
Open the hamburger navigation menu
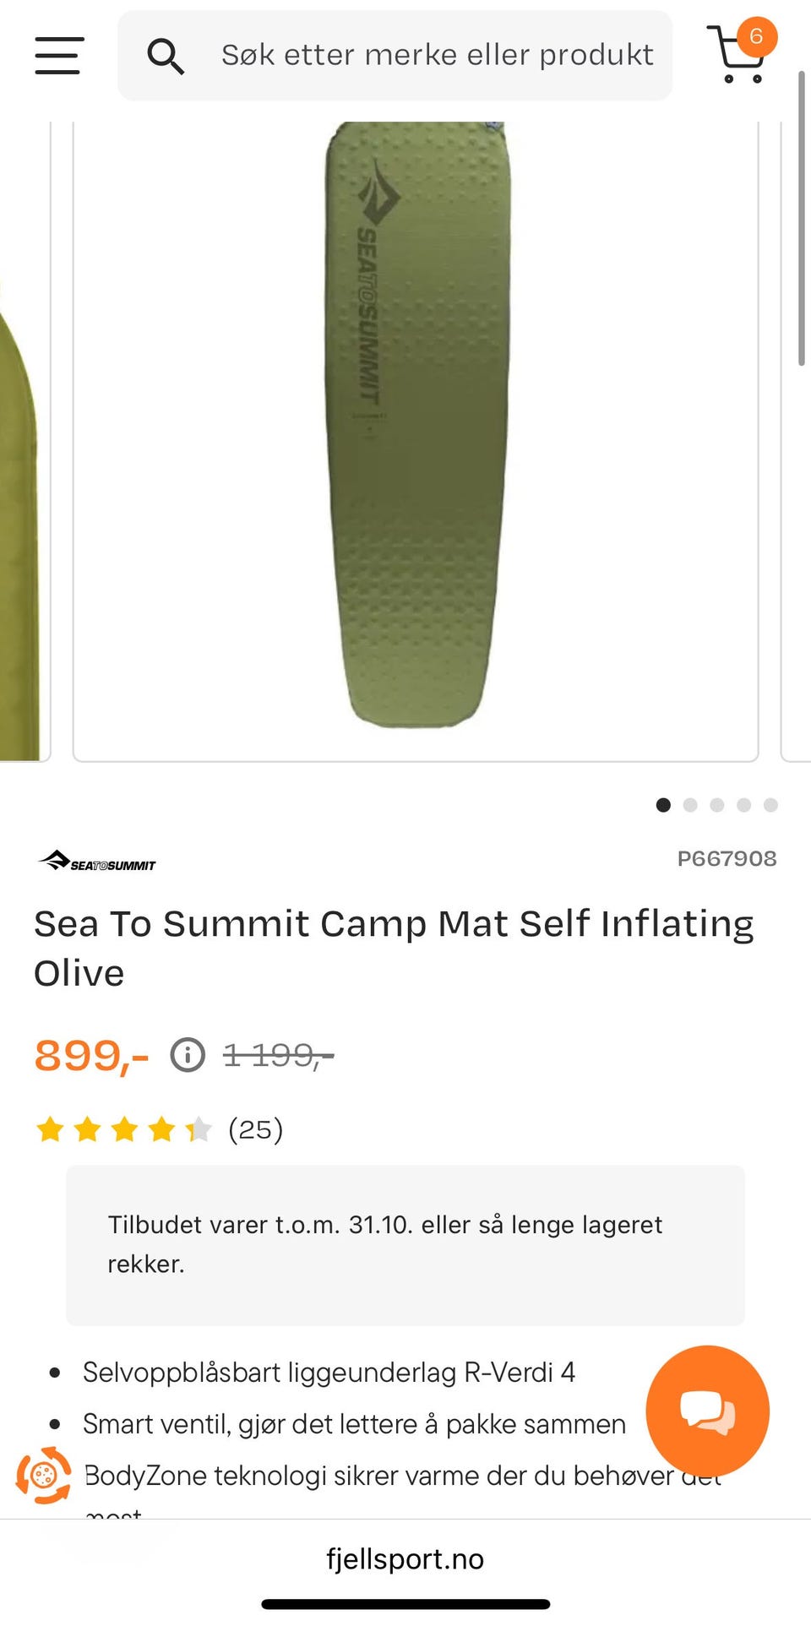pyautogui.click(x=59, y=56)
